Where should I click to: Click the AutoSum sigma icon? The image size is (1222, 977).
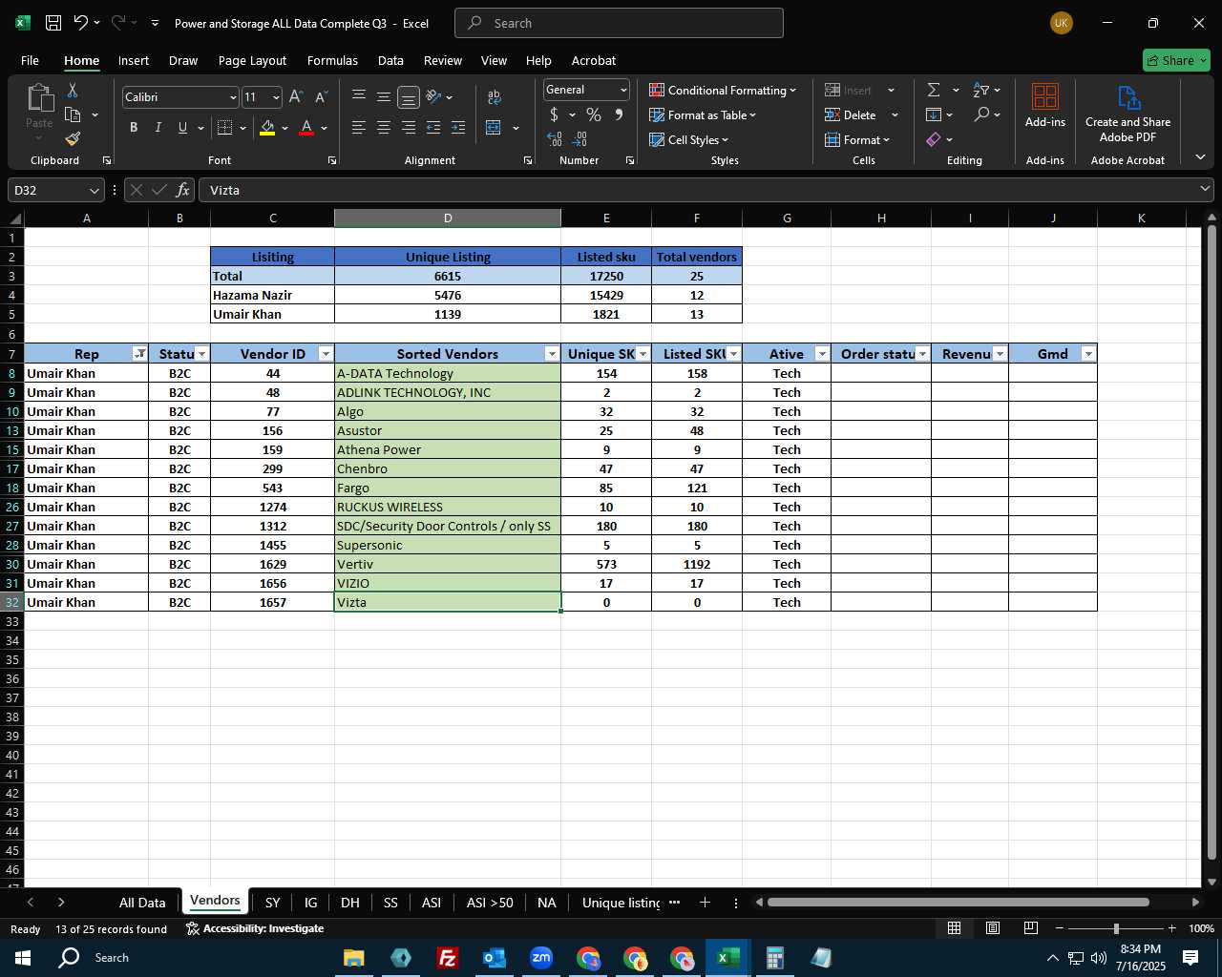[934, 90]
